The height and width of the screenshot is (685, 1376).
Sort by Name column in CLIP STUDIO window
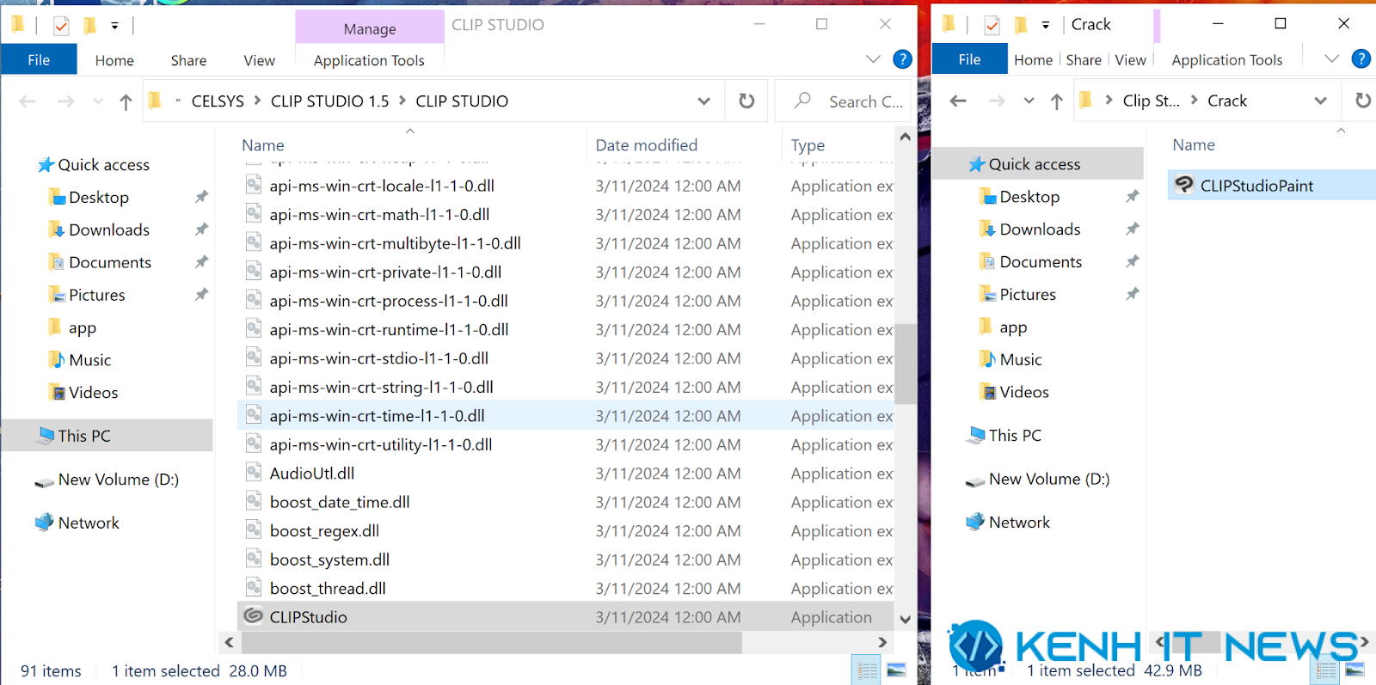point(262,145)
